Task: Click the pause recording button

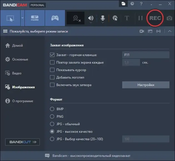Action: point(140,18)
